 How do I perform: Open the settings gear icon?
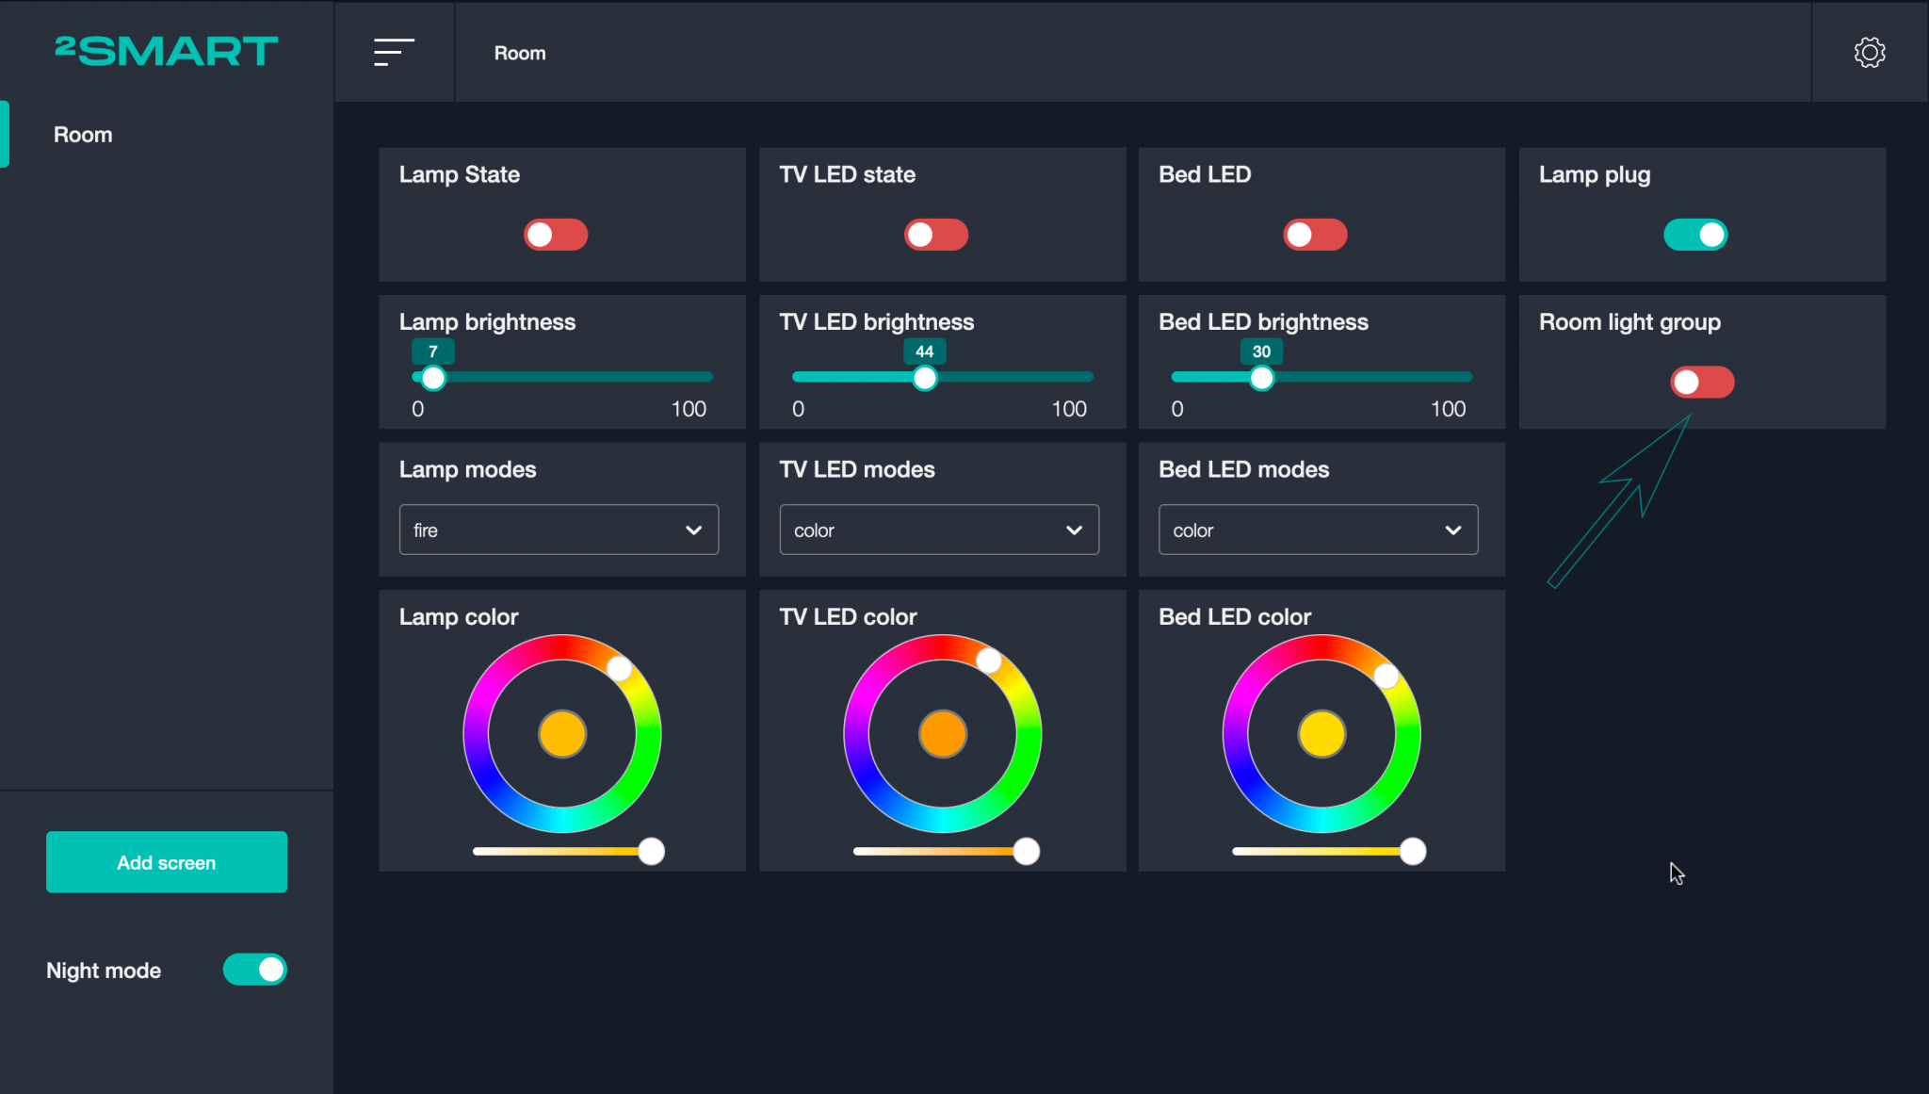[1870, 53]
